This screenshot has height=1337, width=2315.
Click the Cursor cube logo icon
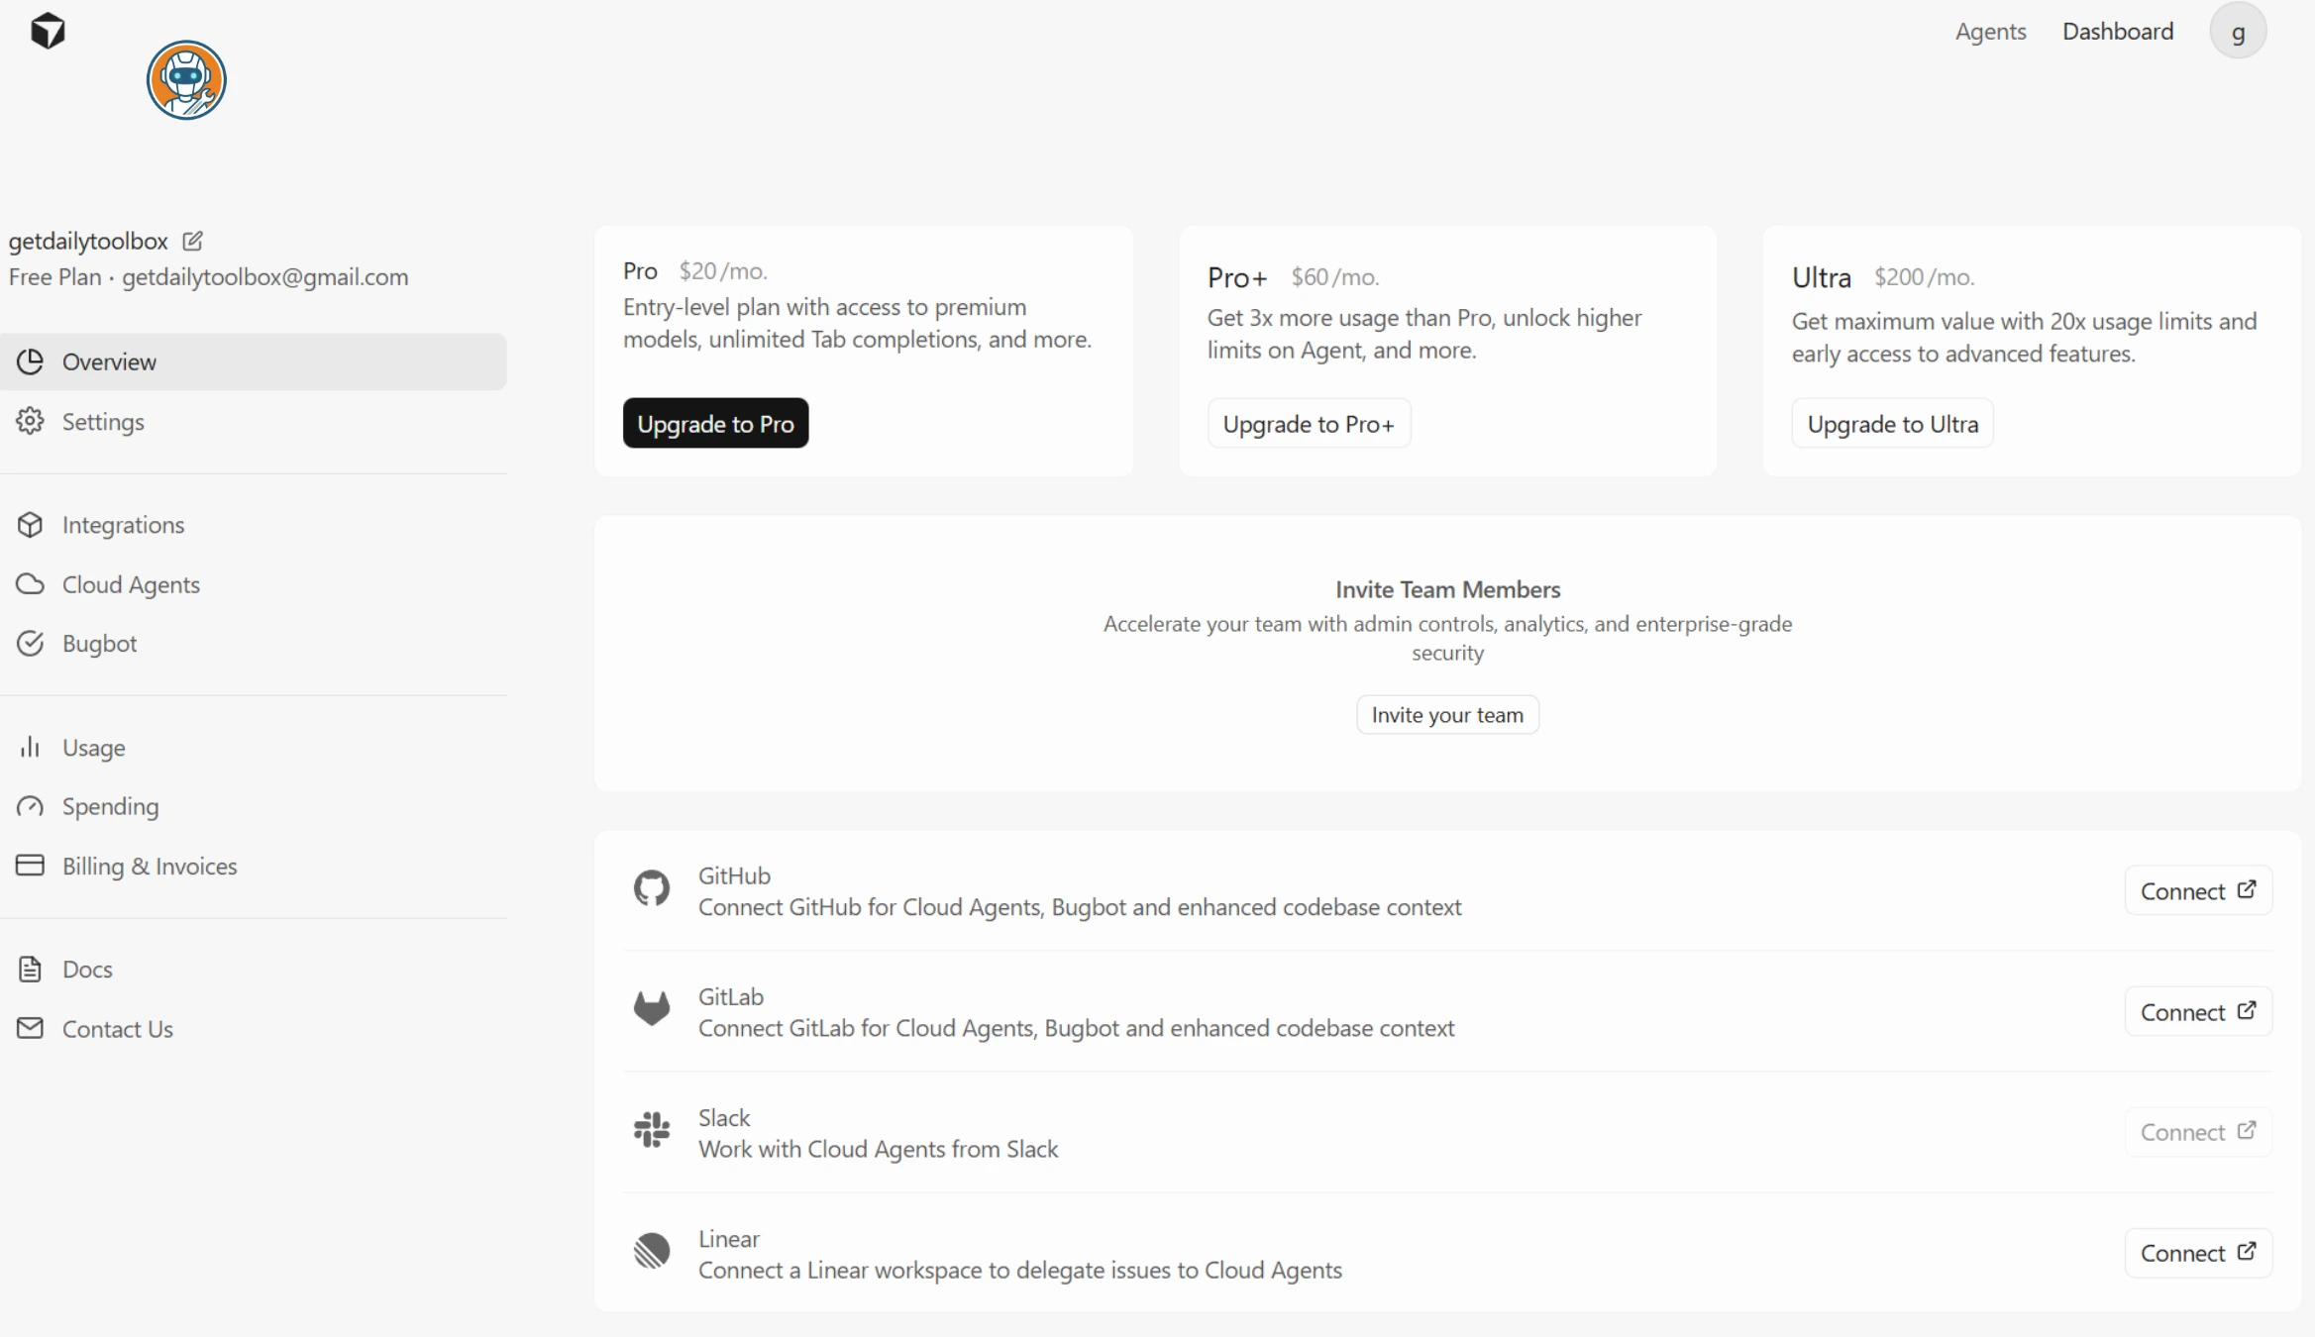pyautogui.click(x=48, y=31)
